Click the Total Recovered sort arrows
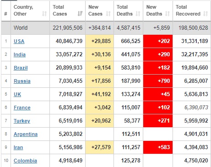 (x=206, y=14)
